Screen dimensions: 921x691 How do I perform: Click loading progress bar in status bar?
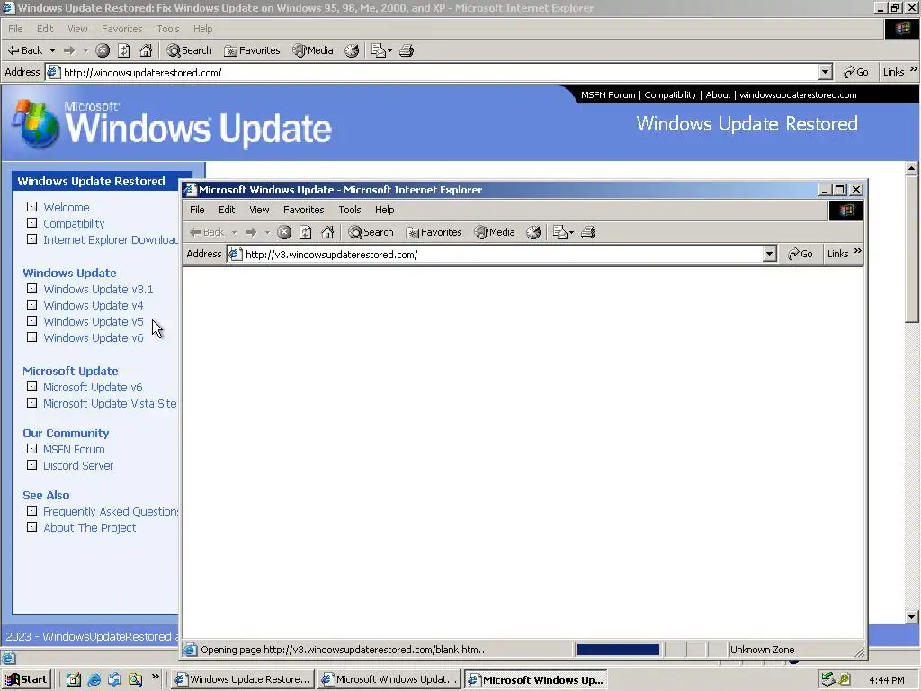pos(618,650)
